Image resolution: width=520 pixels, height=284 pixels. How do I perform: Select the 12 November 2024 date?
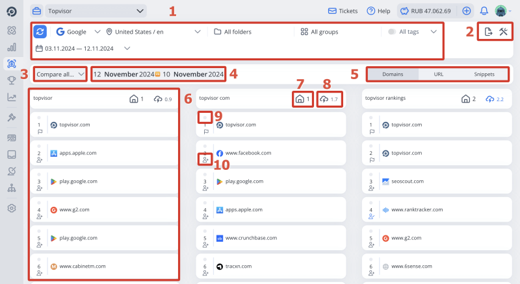[x=123, y=74]
